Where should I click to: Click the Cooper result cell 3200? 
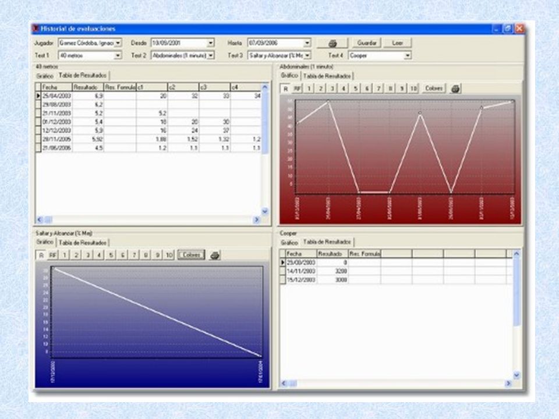(x=332, y=271)
